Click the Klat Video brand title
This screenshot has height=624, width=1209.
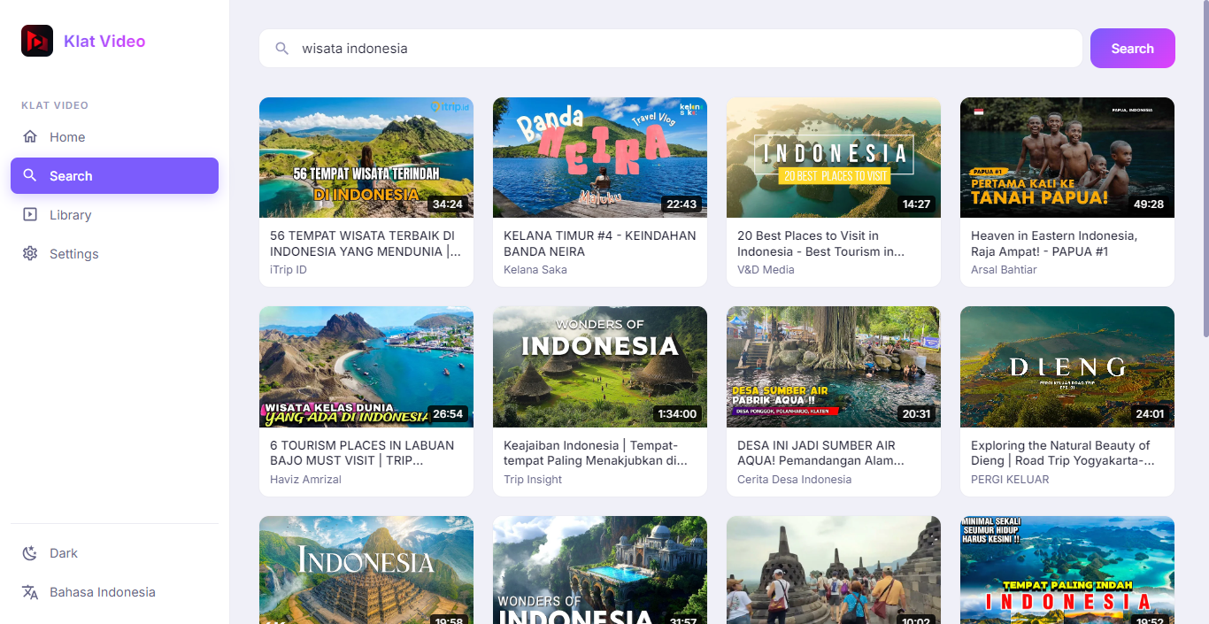pyautogui.click(x=104, y=41)
